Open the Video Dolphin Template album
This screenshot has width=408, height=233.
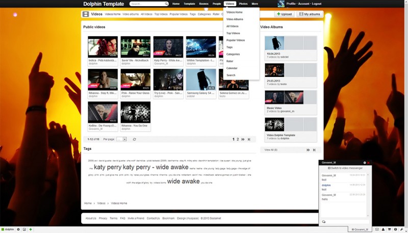291,130
